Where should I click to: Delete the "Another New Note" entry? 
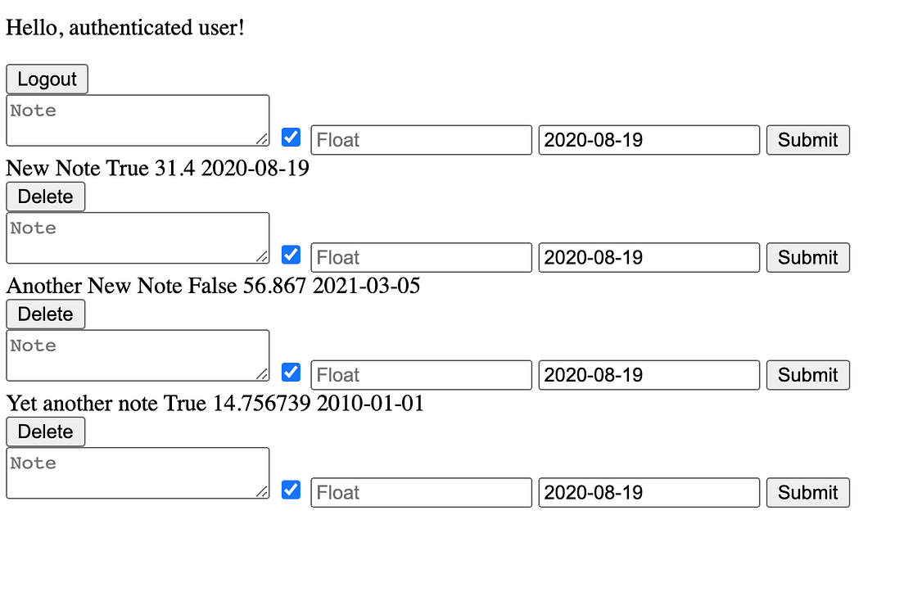(45, 314)
